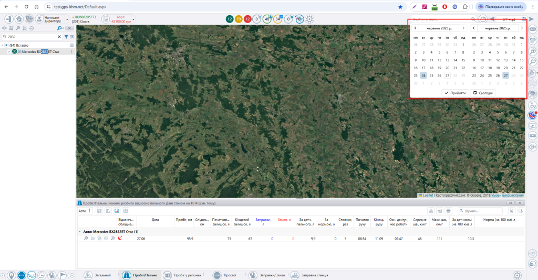Select the 26th in the right calendar
The width and height of the screenshot is (538, 280).
pyautogui.click(x=498, y=76)
